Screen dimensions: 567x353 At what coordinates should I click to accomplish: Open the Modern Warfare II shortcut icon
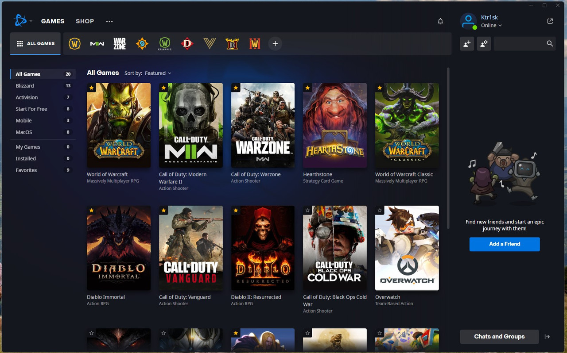pyautogui.click(x=97, y=44)
